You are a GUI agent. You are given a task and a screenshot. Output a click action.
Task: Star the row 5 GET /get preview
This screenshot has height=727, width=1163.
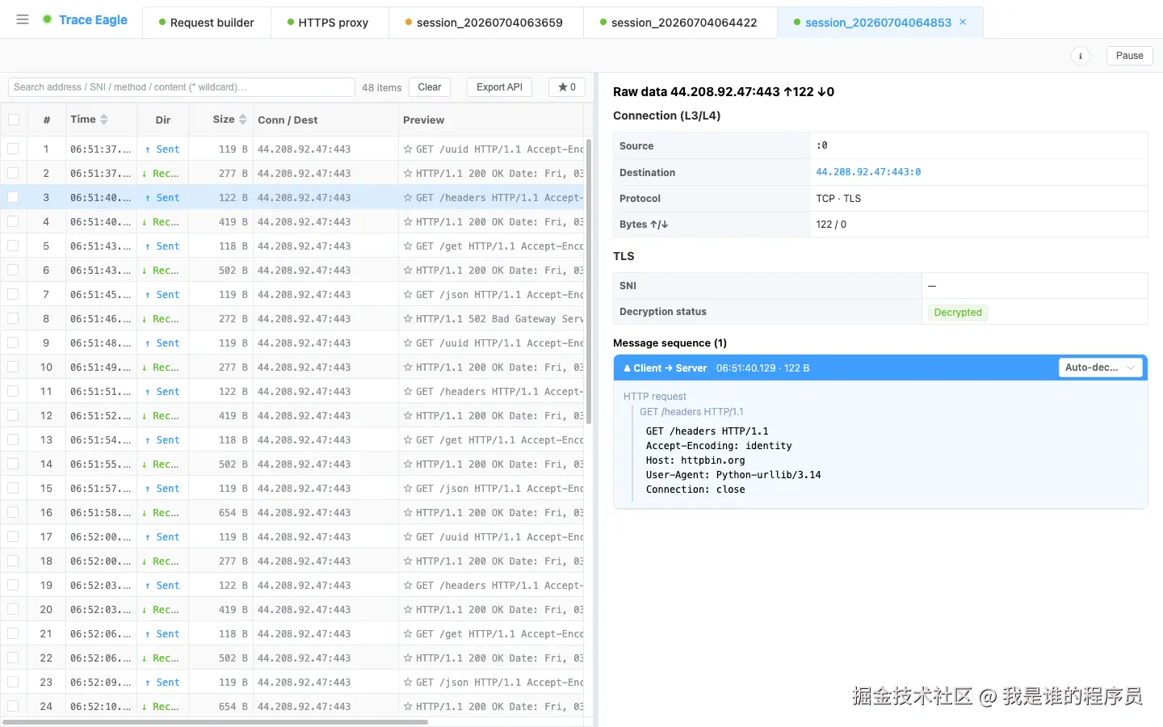pyautogui.click(x=408, y=246)
